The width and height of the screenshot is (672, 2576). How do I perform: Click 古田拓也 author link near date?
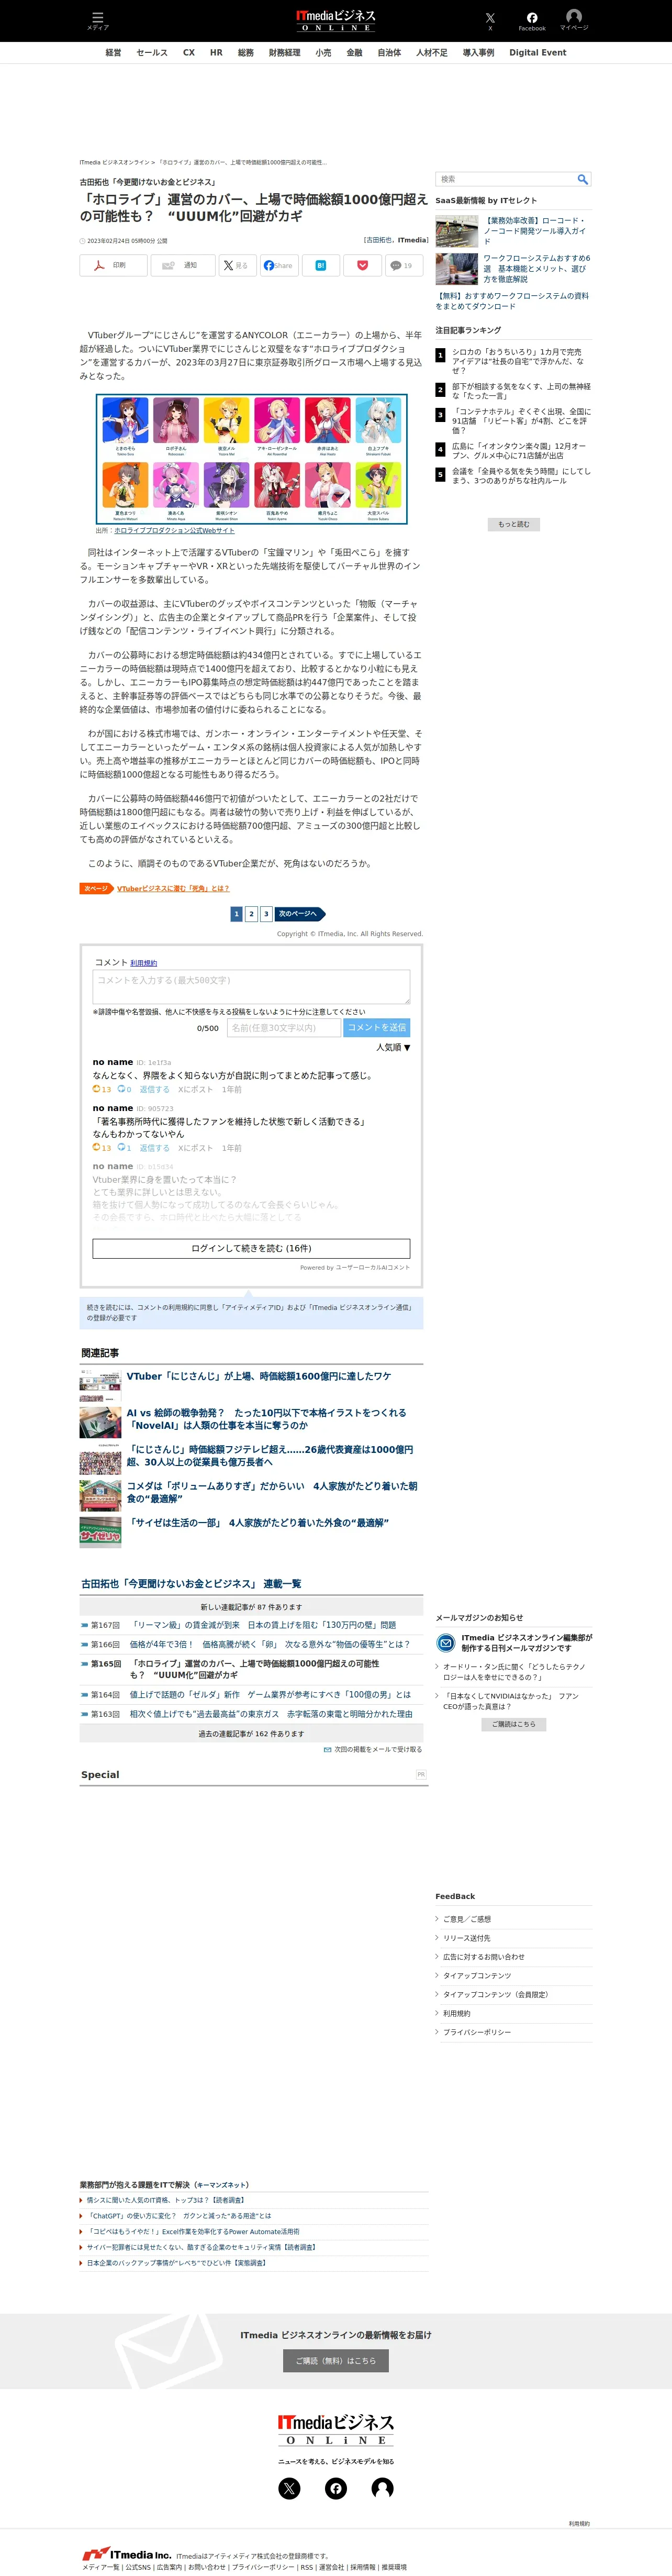pyautogui.click(x=379, y=240)
